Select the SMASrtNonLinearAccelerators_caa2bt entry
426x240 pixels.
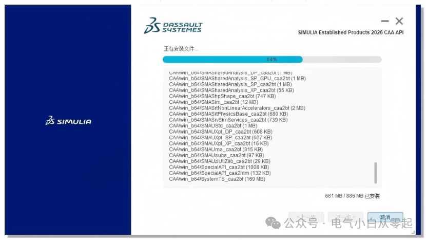click(x=237, y=108)
